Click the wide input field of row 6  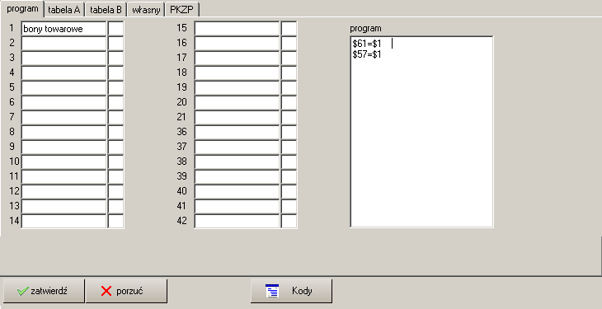[x=63, y=103]
